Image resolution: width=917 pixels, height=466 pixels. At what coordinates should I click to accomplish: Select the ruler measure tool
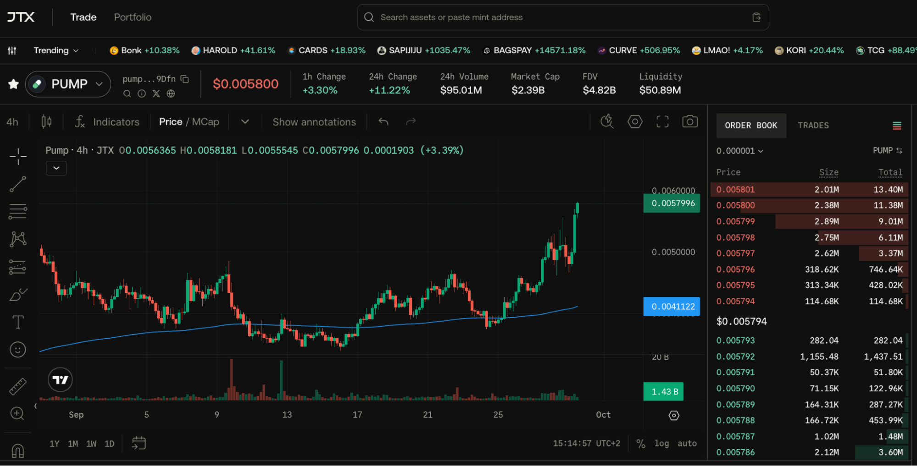click(x=18, y=386)
